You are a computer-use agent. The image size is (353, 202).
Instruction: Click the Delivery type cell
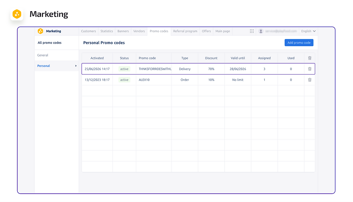pyautogui.click(x=184, y=69)
